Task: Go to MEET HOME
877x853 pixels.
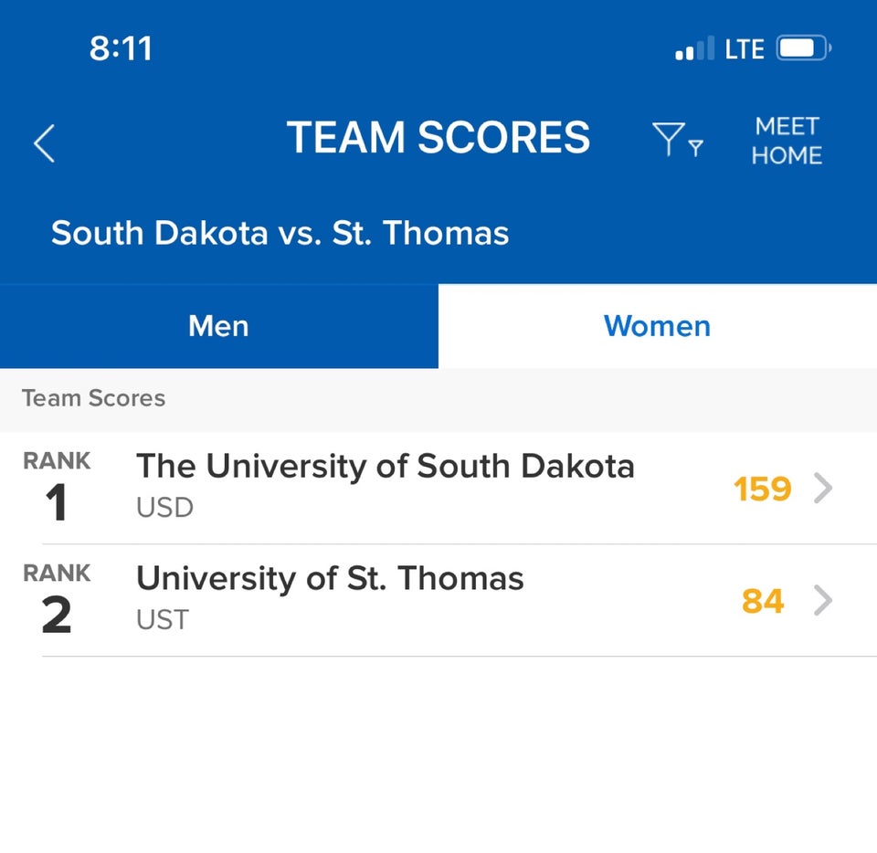Action: point(787,141)
